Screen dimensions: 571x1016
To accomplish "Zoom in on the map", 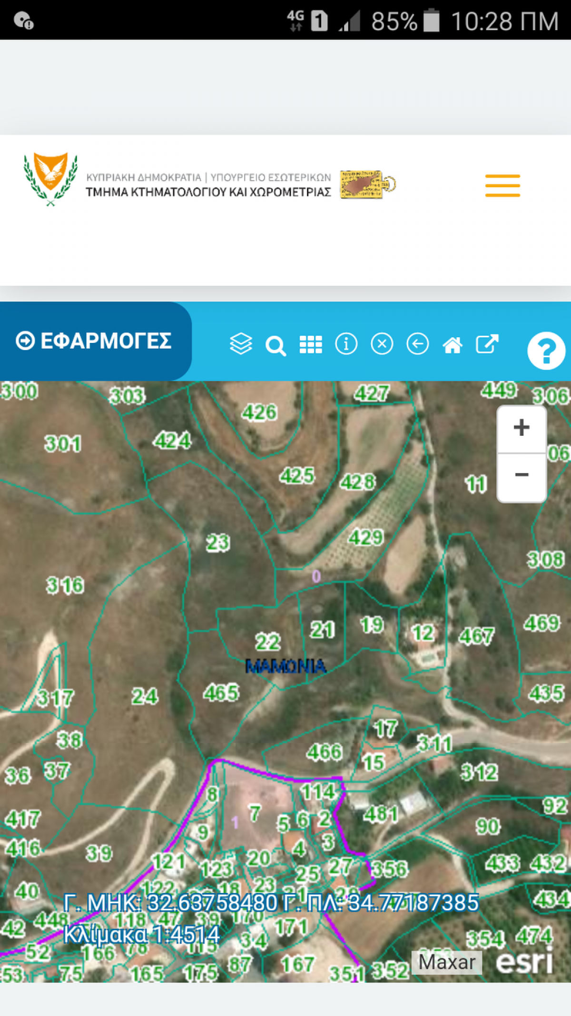I will pos(522,428).
